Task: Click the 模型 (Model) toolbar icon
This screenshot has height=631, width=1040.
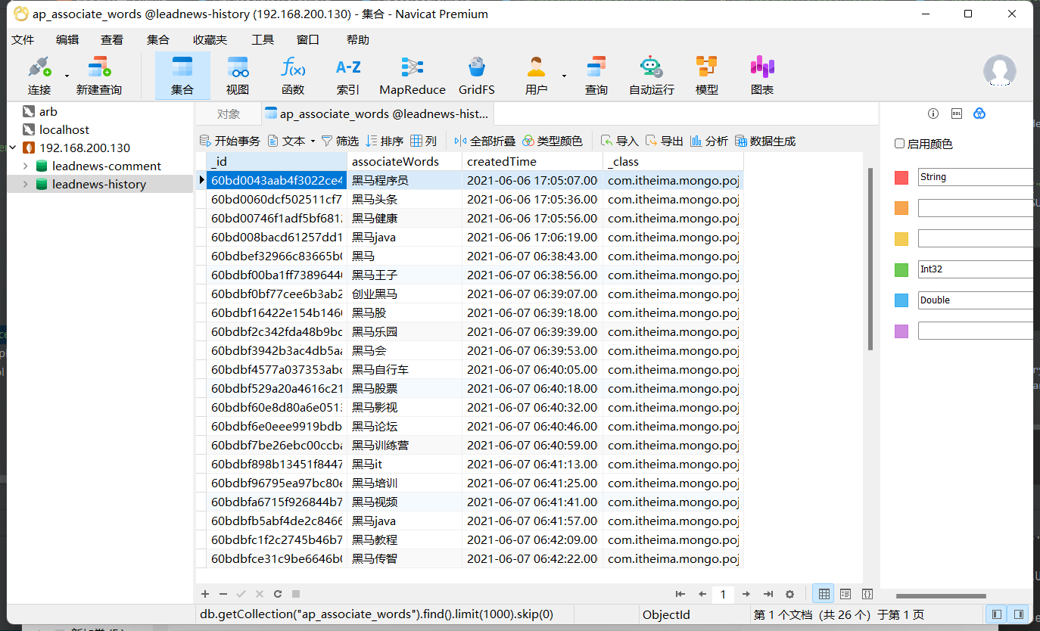Action: coord(707,76)
